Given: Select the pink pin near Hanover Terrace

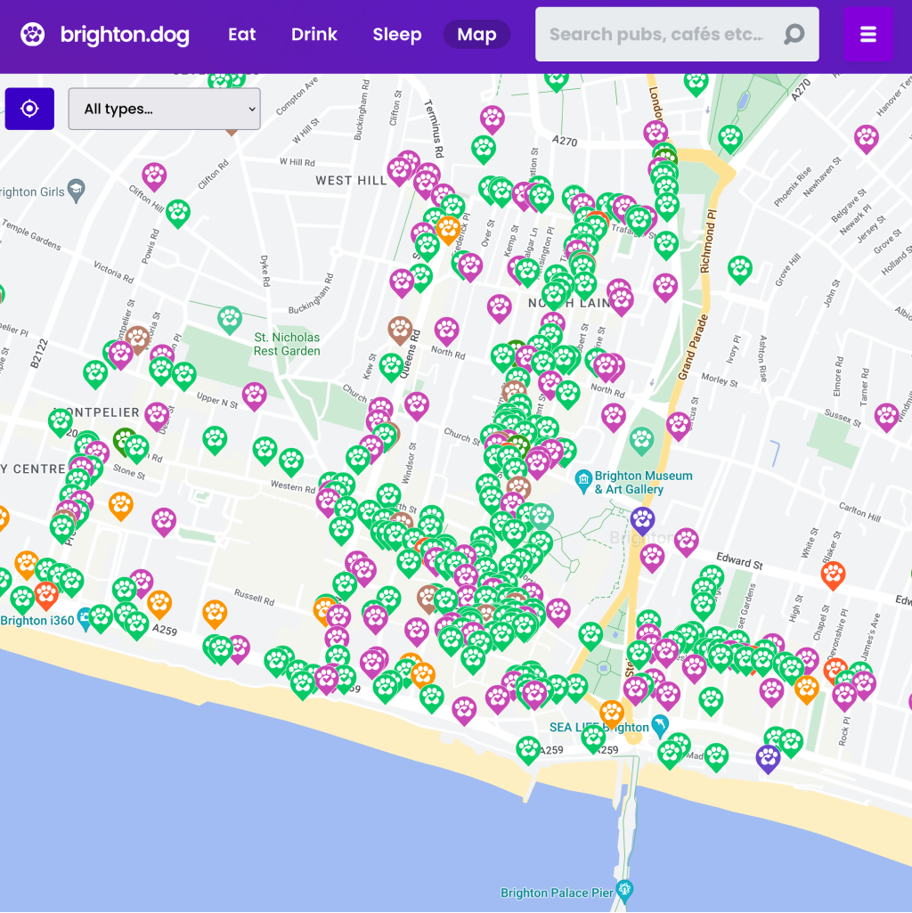Looking at the screenshot, I should 867,139.
